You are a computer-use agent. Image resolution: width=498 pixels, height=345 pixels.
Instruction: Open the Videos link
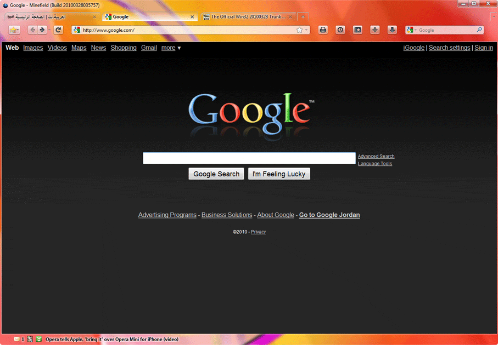(x=57, y=48)
